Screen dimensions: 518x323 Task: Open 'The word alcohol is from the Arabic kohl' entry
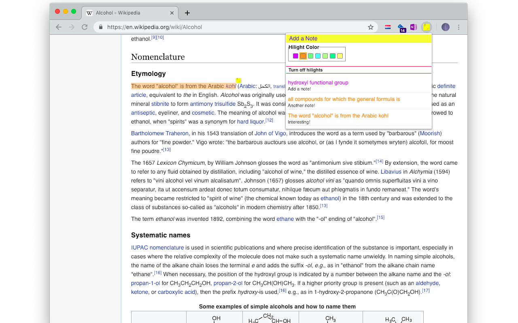[338, 115]
